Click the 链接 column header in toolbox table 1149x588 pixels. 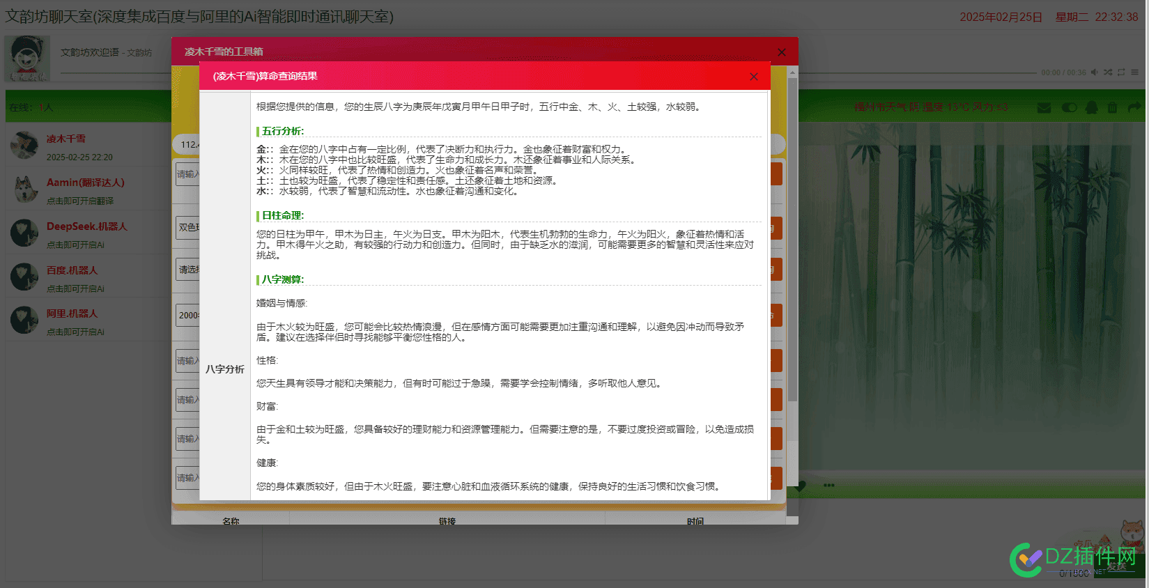(x=447, y=521)
